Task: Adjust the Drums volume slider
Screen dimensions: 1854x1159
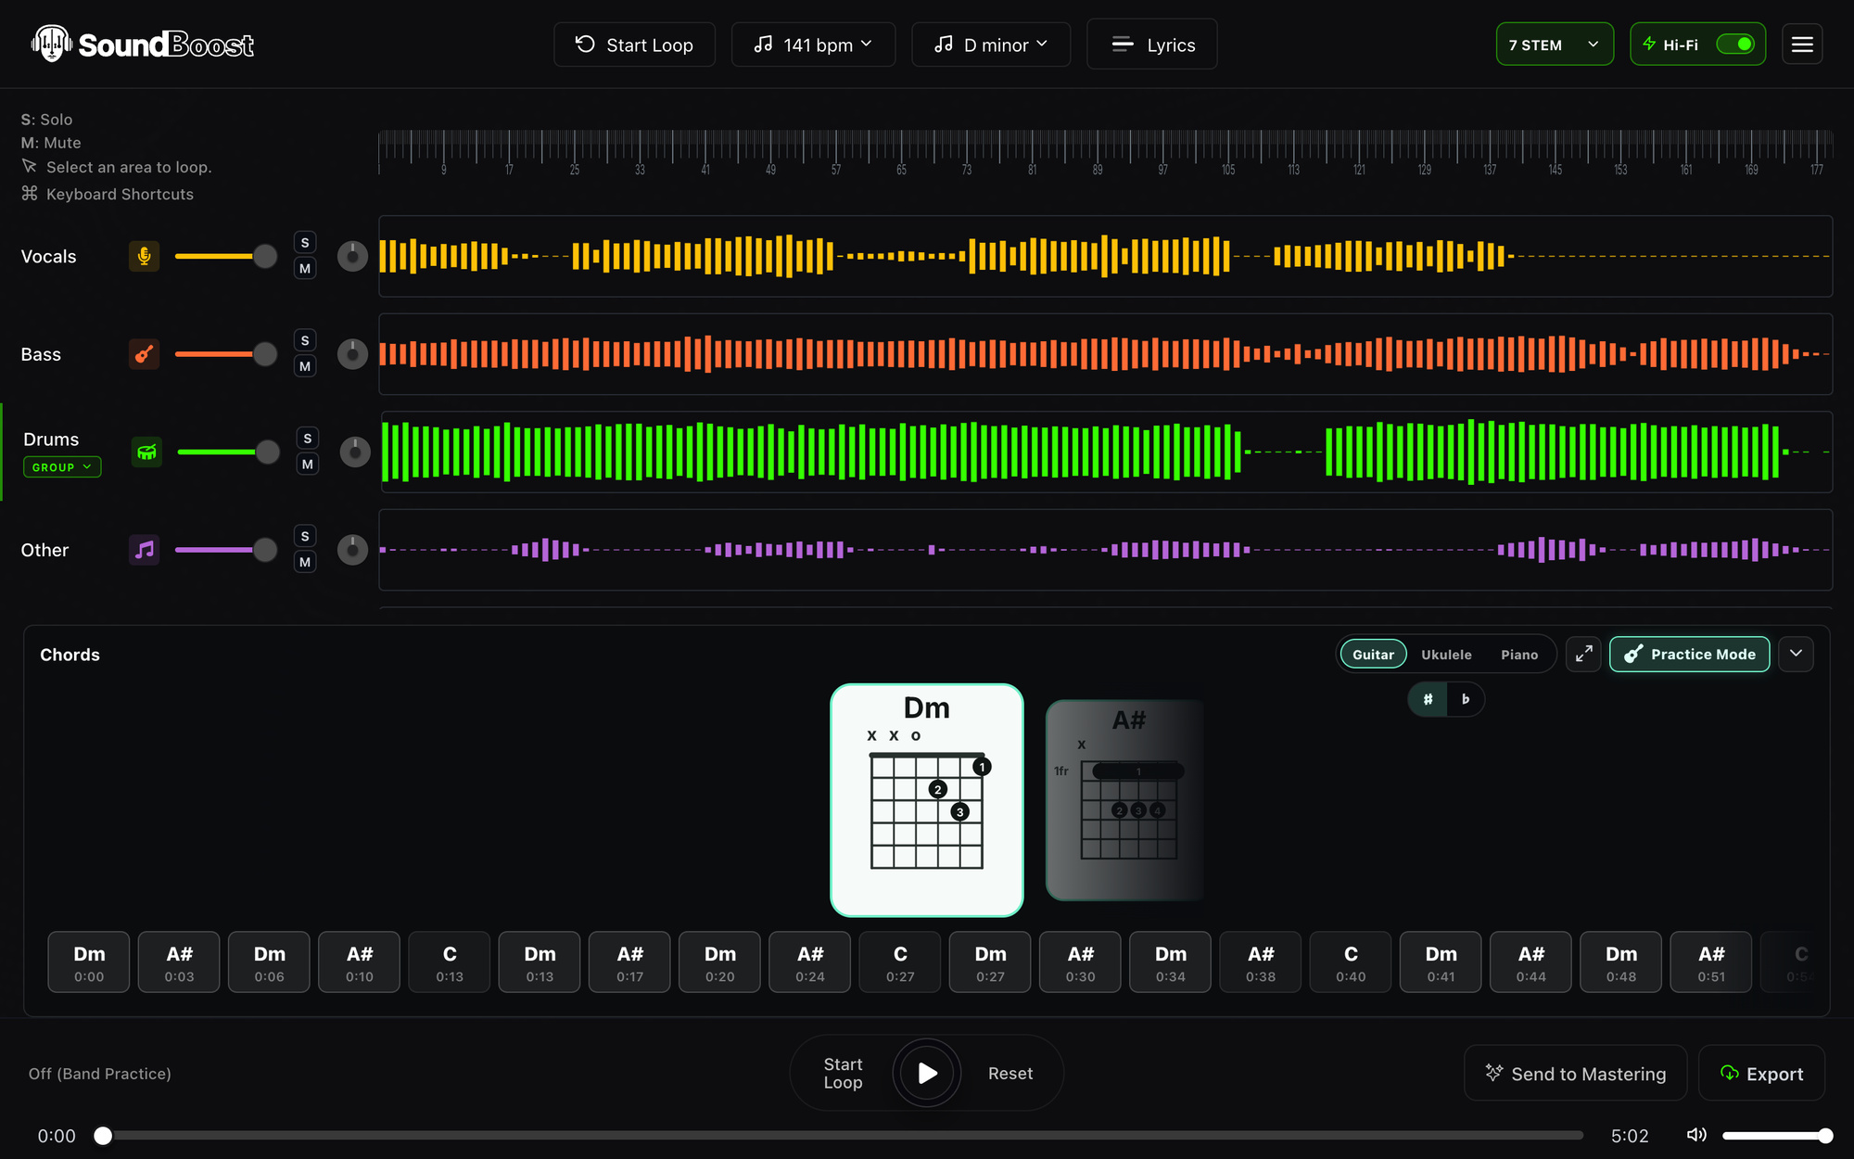Action: (x=228, y=452)
